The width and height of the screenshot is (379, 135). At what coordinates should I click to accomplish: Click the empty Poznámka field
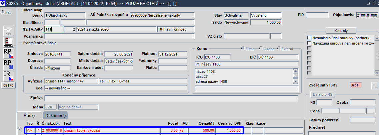tap(119, 36)
